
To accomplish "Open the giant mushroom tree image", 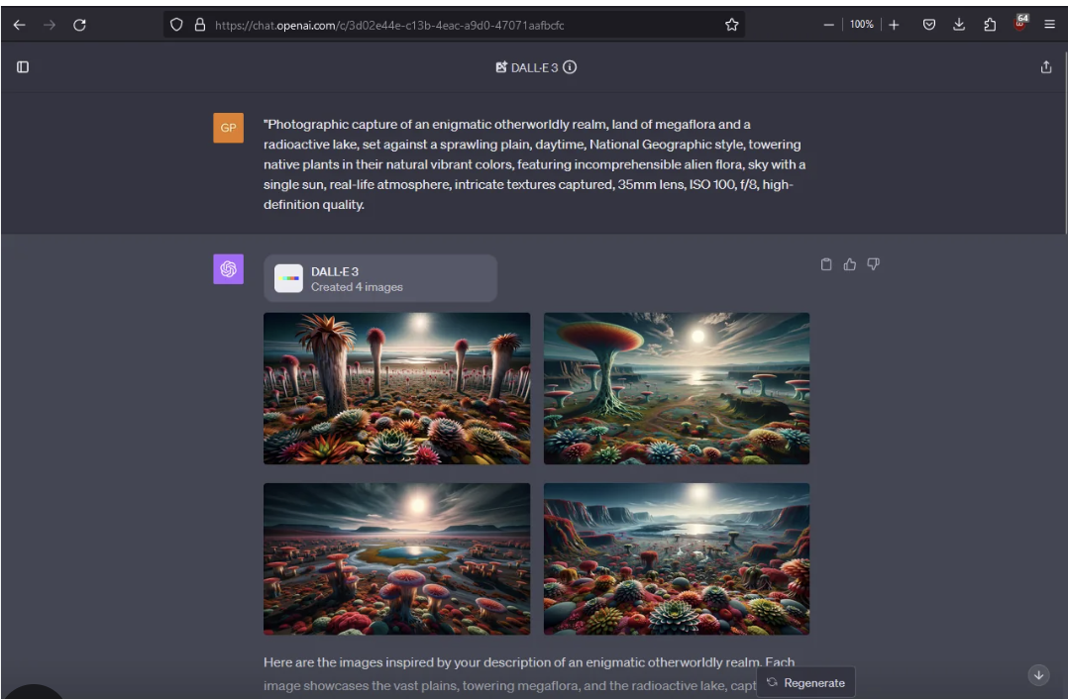I will coord(677,389).
